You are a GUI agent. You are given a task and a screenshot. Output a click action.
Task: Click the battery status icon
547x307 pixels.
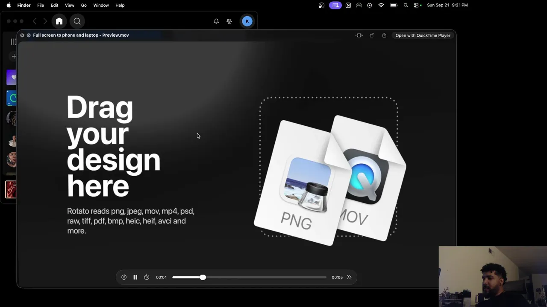point(394,5)
